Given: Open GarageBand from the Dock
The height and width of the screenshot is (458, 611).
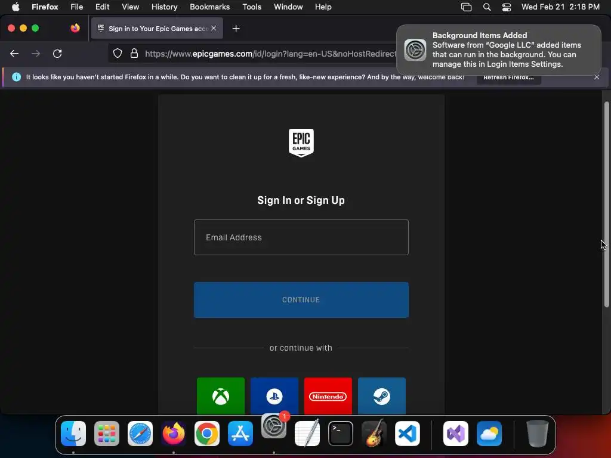Looking at the screenshot, I should [x=374, y=434].
